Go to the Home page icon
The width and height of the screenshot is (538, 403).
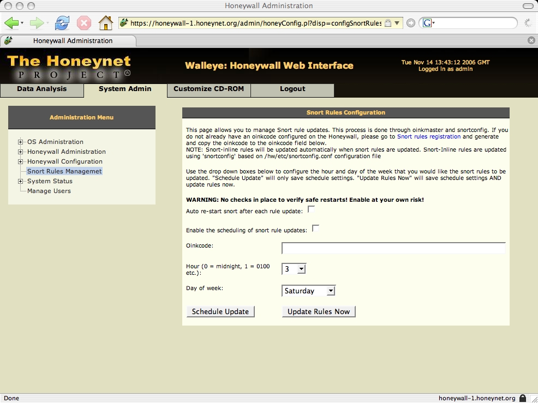[106, 23]
